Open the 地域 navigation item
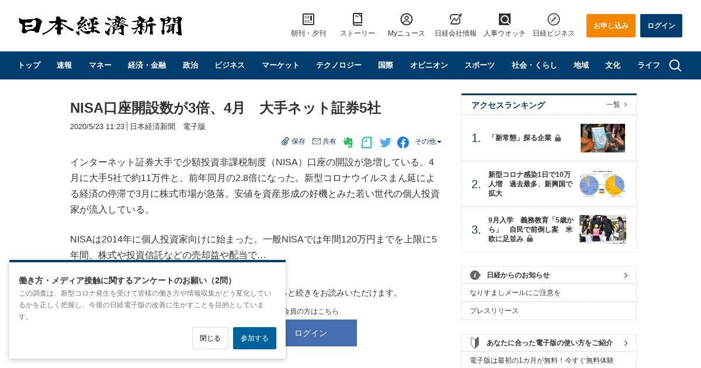Viewport: 701px width, 368px height. (581, 65)
